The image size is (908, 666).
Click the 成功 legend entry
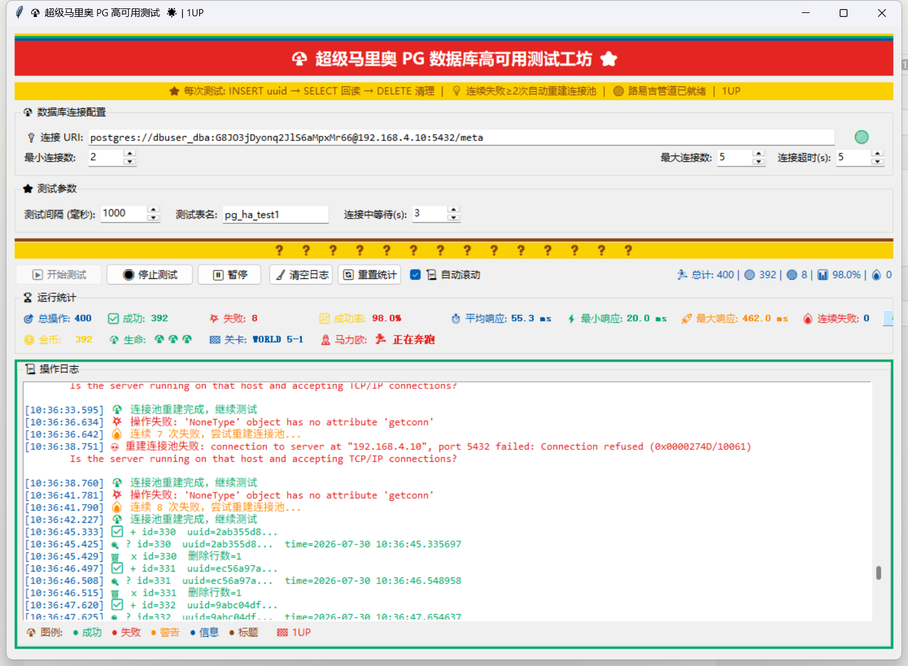pos(87,632)
